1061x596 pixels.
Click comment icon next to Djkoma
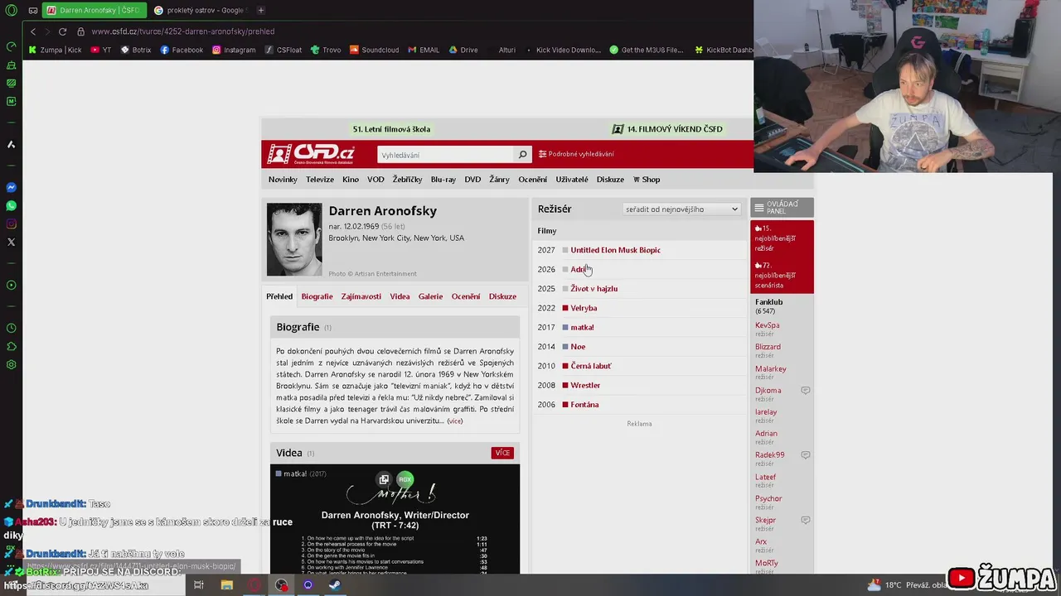805,390
